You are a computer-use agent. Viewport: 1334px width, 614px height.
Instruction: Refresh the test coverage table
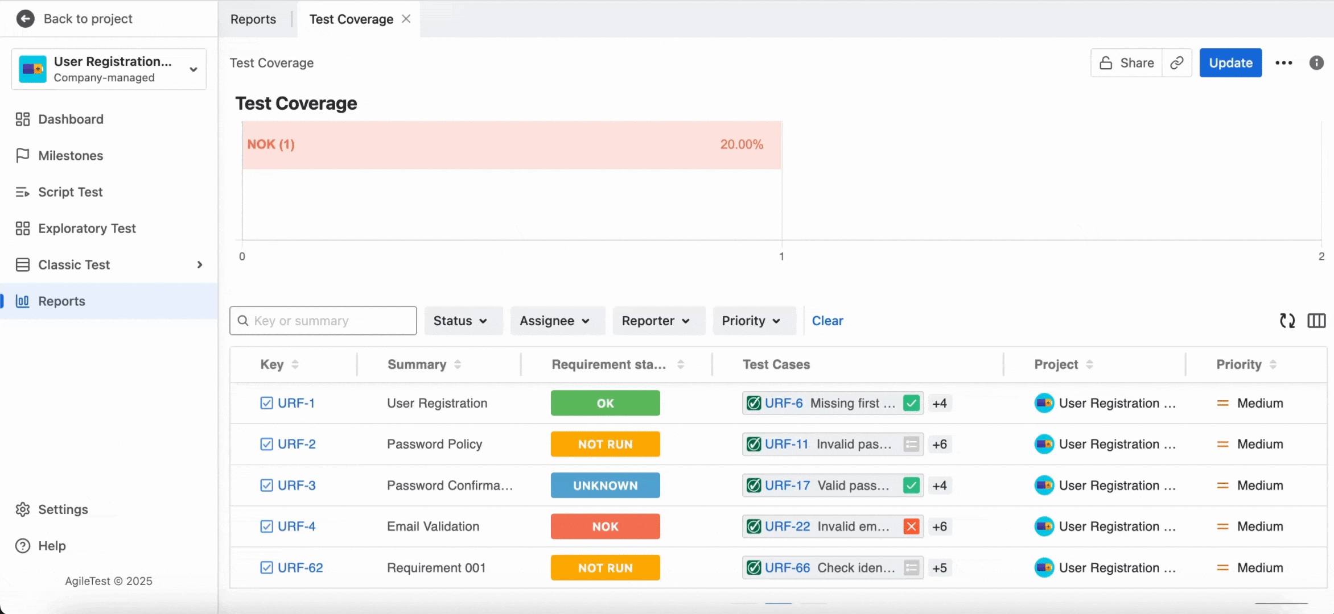1287,321
